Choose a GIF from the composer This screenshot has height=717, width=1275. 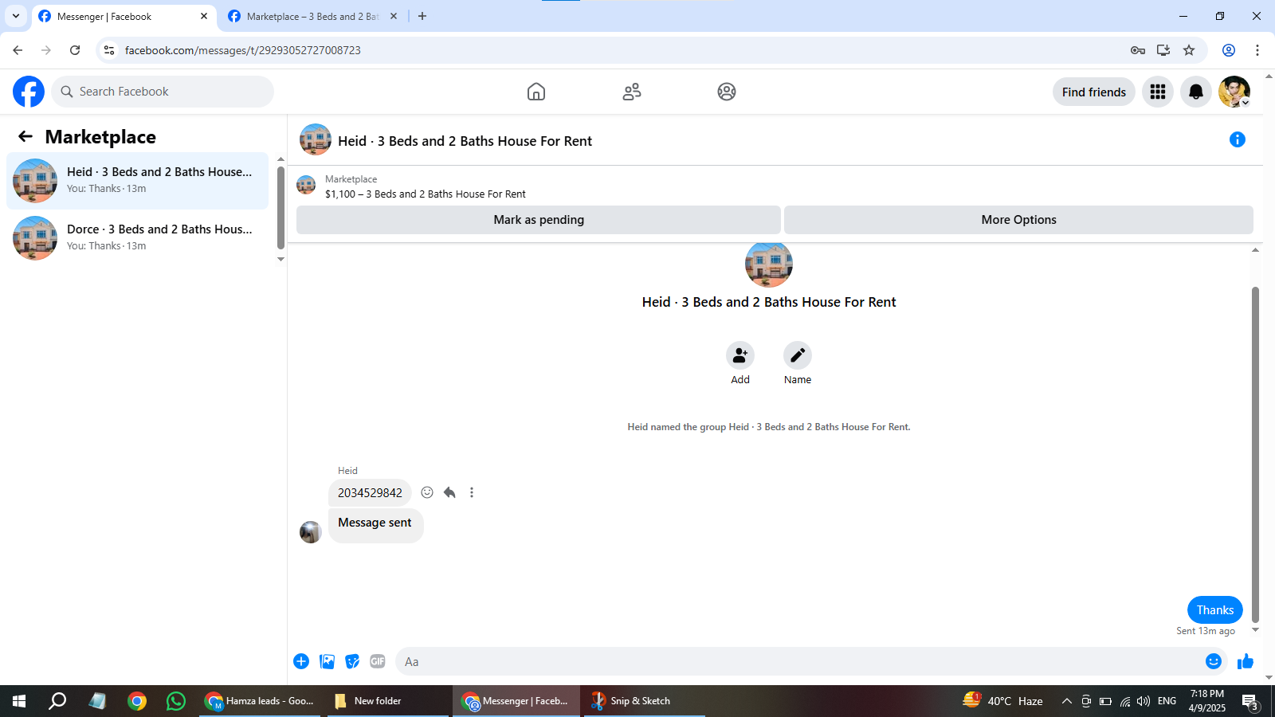click(x=378, y=661)
